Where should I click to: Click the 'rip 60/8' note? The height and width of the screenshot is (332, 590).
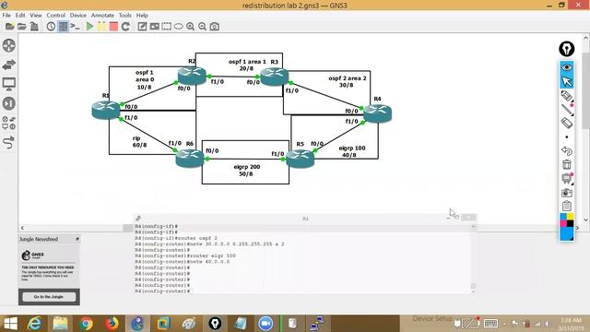(x=139, y=141)
